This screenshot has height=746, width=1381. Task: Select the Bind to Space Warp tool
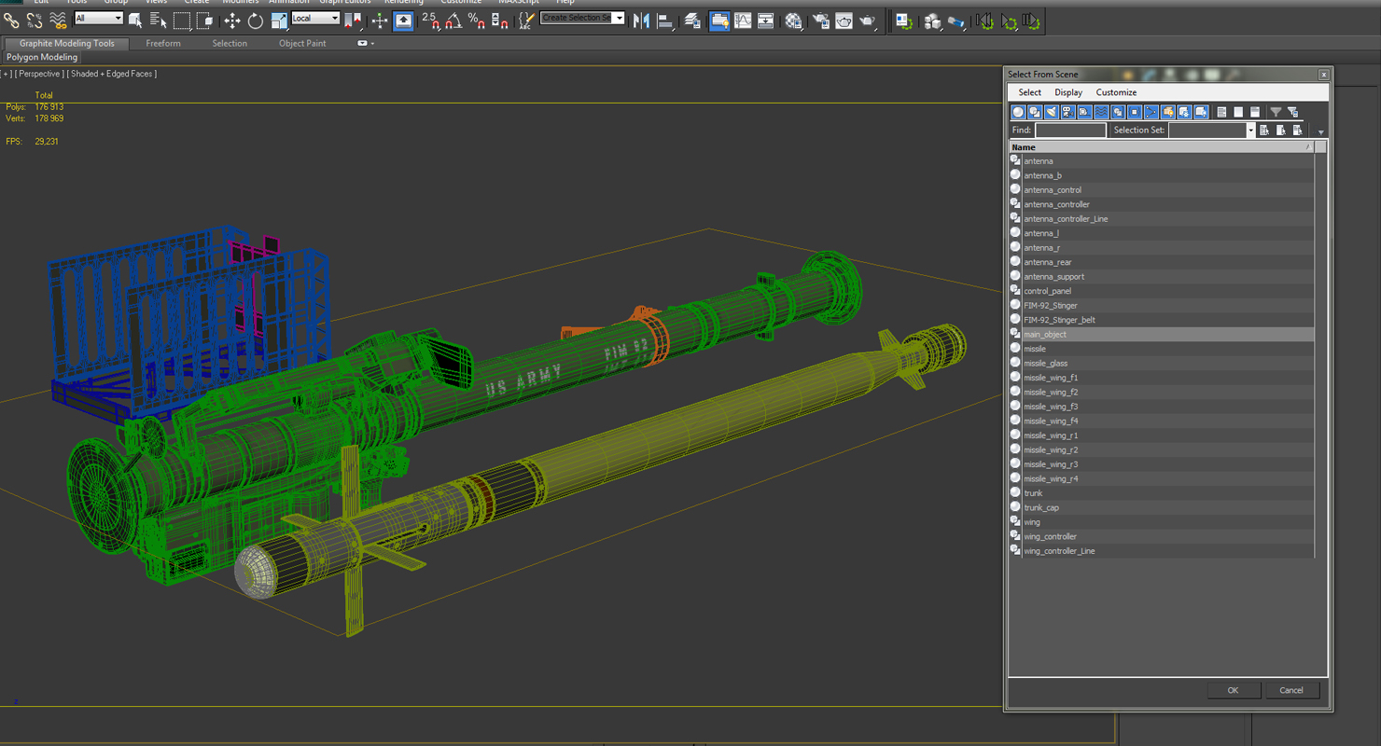[58, 20]
